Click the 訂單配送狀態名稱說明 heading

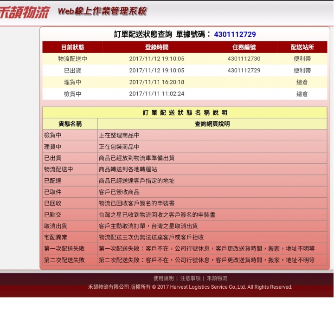tap(185, 112)
